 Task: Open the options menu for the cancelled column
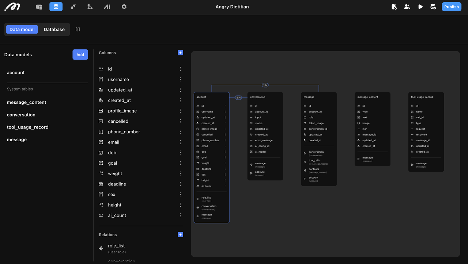[180, 121]
